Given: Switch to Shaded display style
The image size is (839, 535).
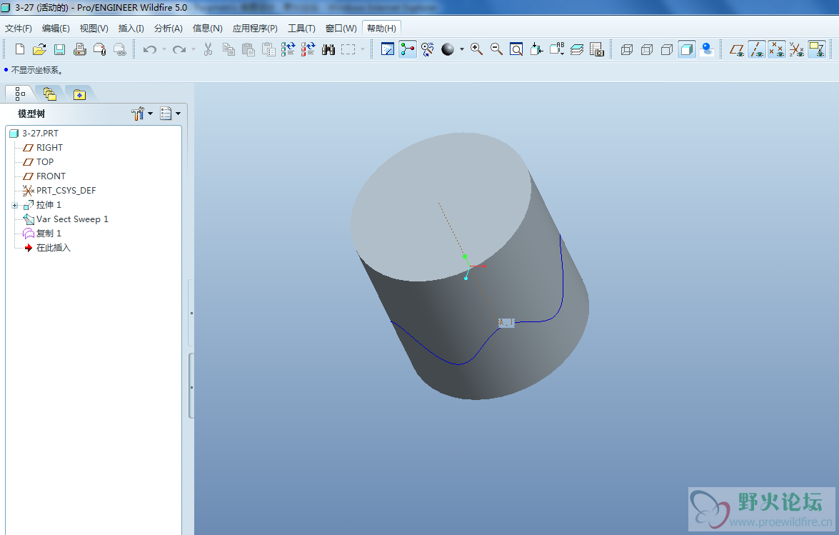Looking at the screenshot, I should tap(687, 50).
